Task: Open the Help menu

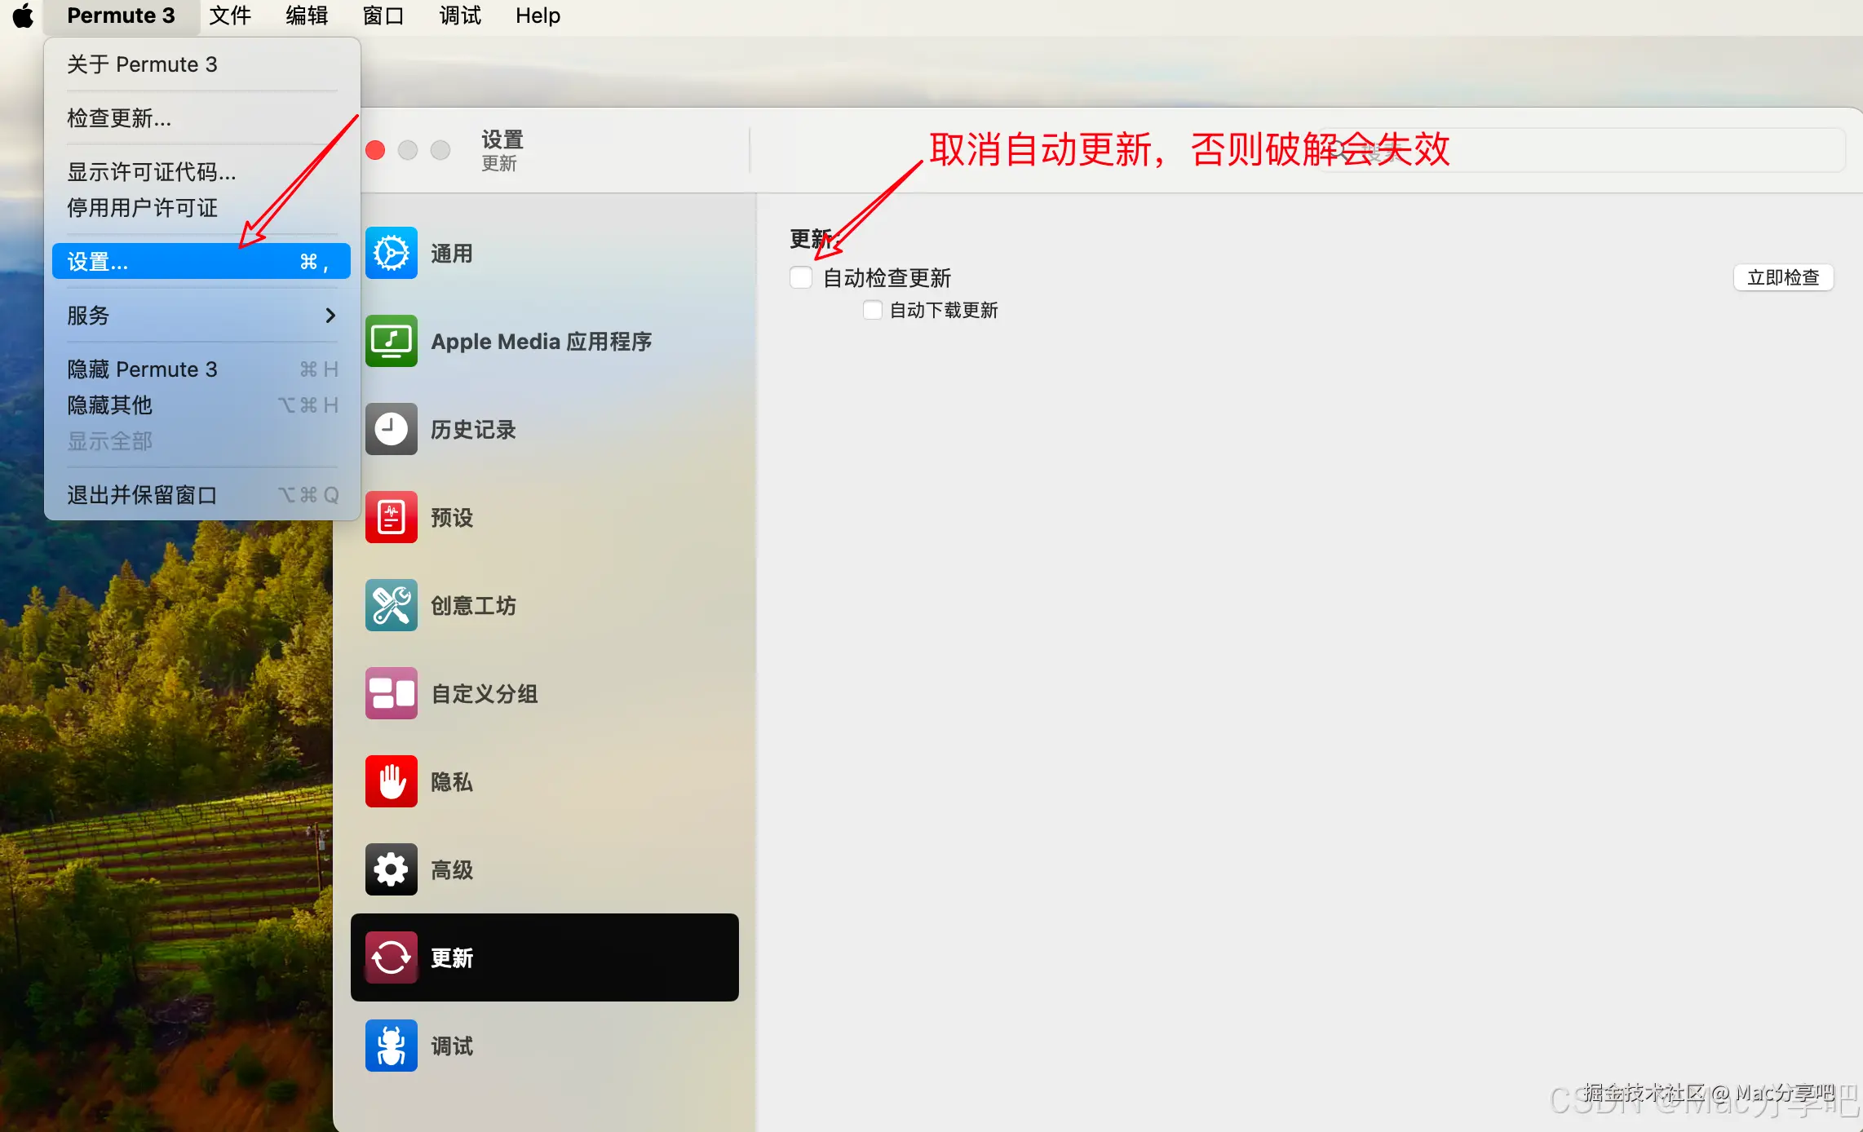Action: [537, 15]
